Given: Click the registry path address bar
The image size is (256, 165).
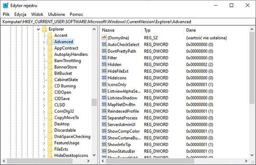Looking at the screenshot, I should click(x=128, y=22).
